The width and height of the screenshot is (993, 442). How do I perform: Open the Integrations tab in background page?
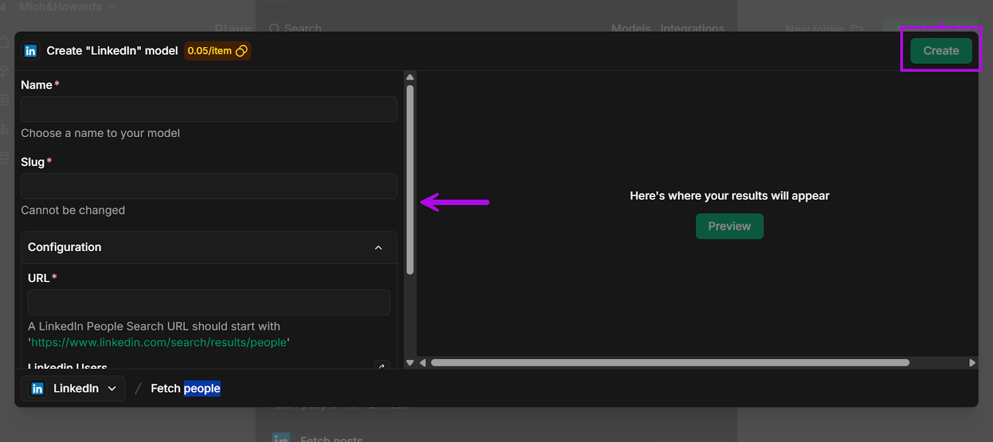tap(692, 28)
